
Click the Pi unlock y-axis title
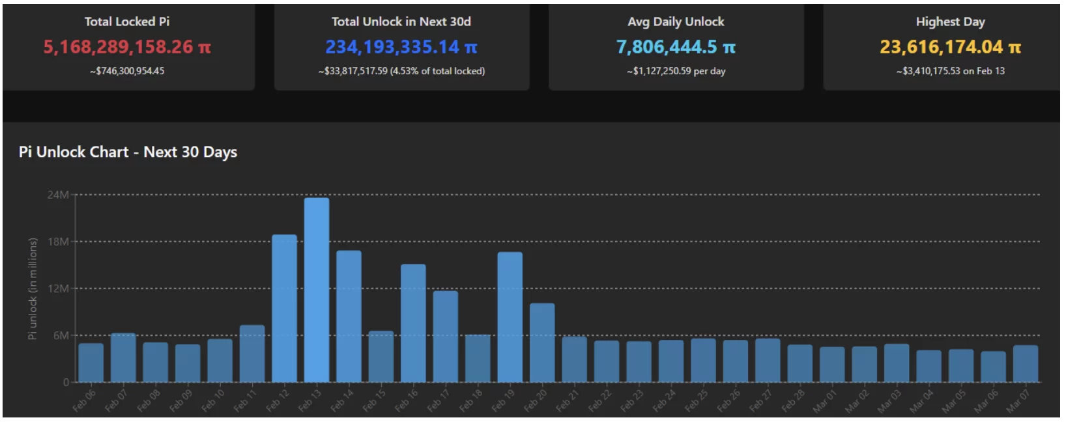(x=32, y=288)
